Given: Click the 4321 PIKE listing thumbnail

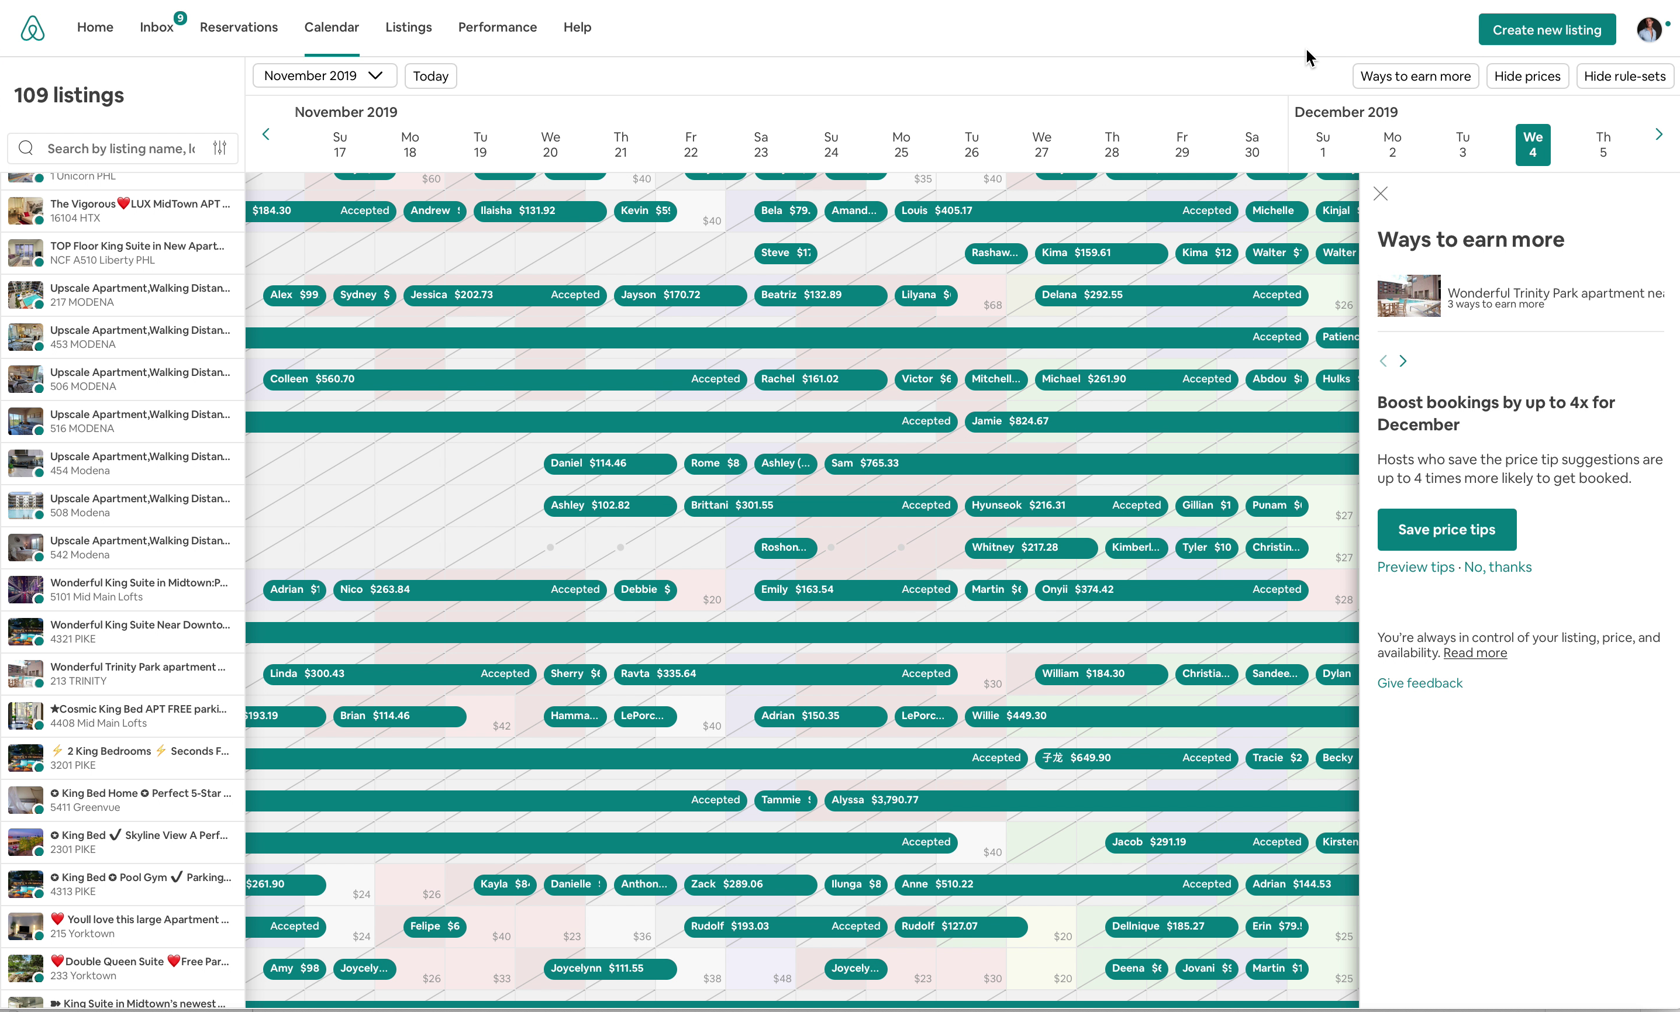Looking at the screenshot, I should (x=26, y=632).
